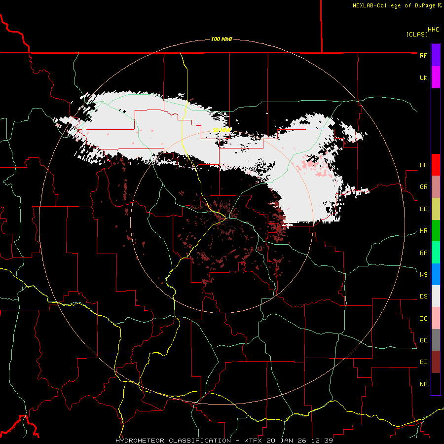Screen dimensions: 444x444
Task: Click the NEXLAB-College of DuPage credit text
Action: coord(394,5)
